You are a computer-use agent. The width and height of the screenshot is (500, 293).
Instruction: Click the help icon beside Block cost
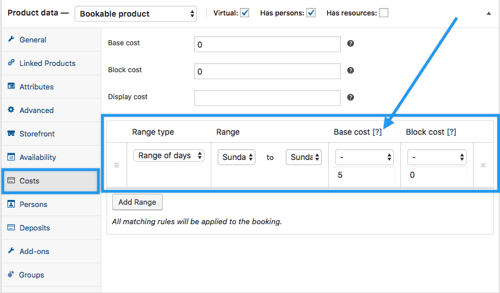pos(351,71)
